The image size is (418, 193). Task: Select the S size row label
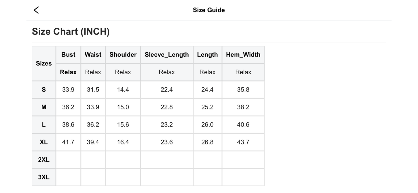pos(44,90)
